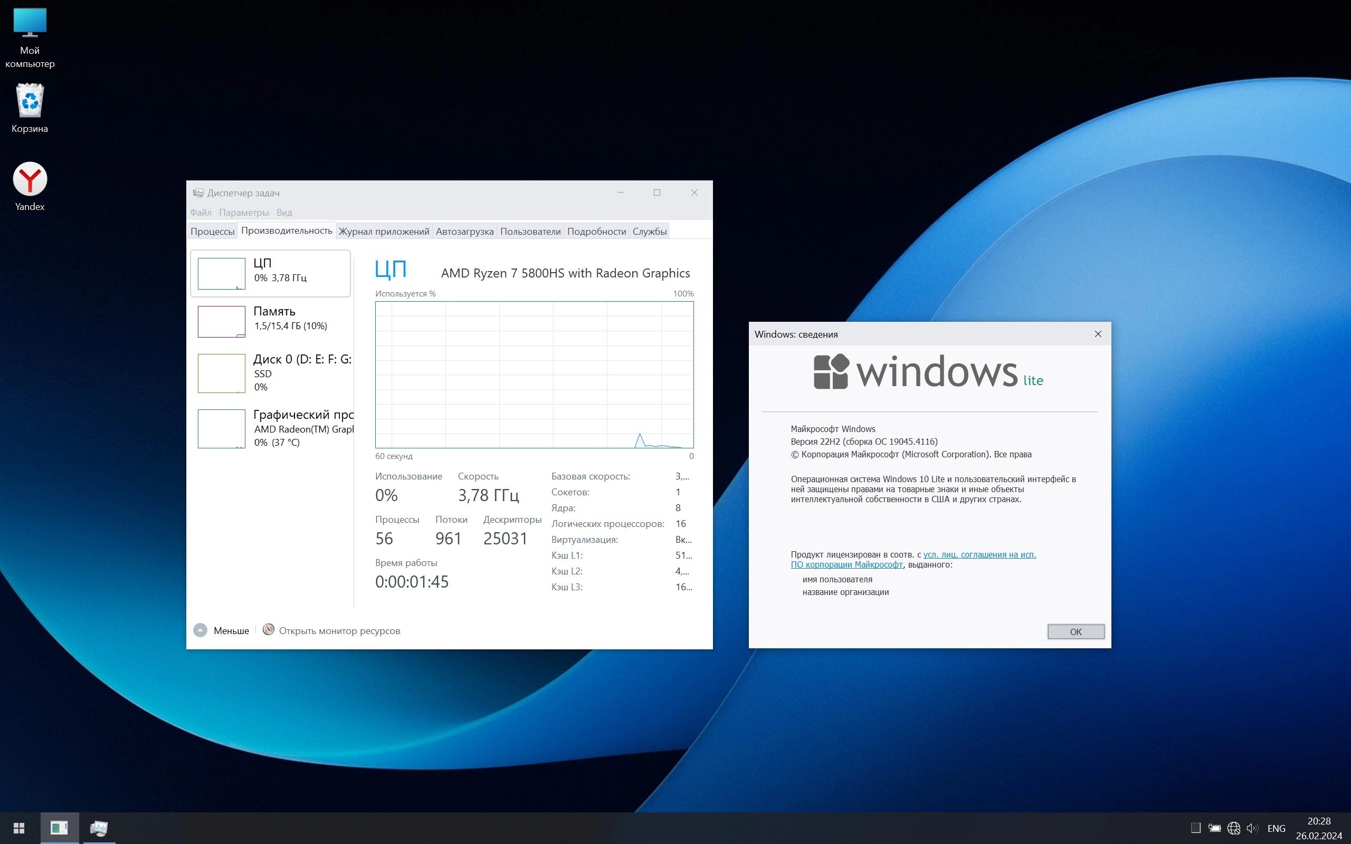This screenshot has width=1351, height=844.
Task: Switch to the Процессы tab
Action: [212, 232]
